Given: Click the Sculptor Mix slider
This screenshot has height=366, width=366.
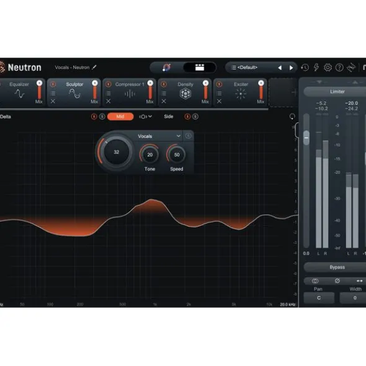Looking at the screenshot, I should (95, 90).
